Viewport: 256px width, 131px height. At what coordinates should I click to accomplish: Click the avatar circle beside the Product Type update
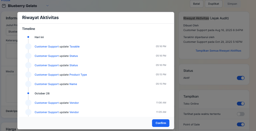[28, 75]
